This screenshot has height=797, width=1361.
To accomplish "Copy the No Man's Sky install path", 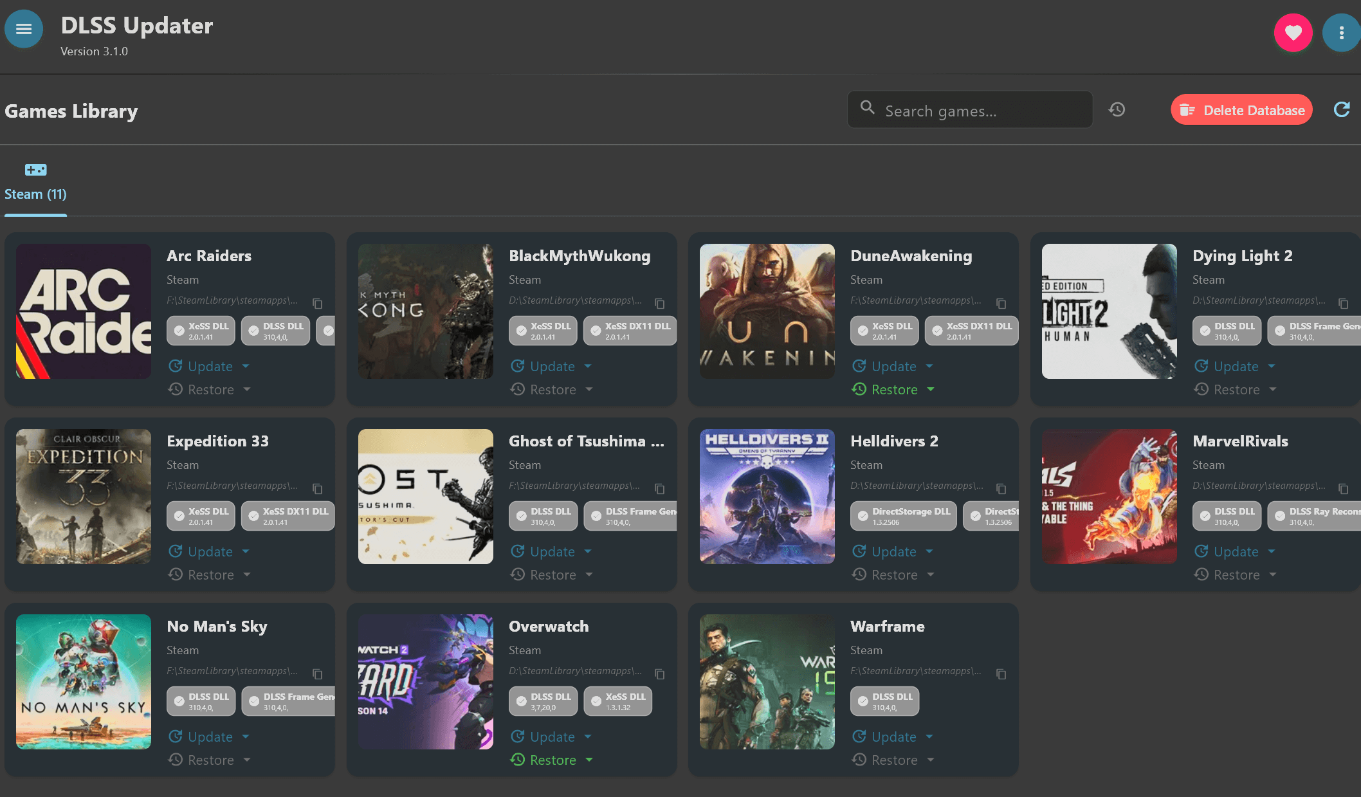I will click(x=317, y=673).
